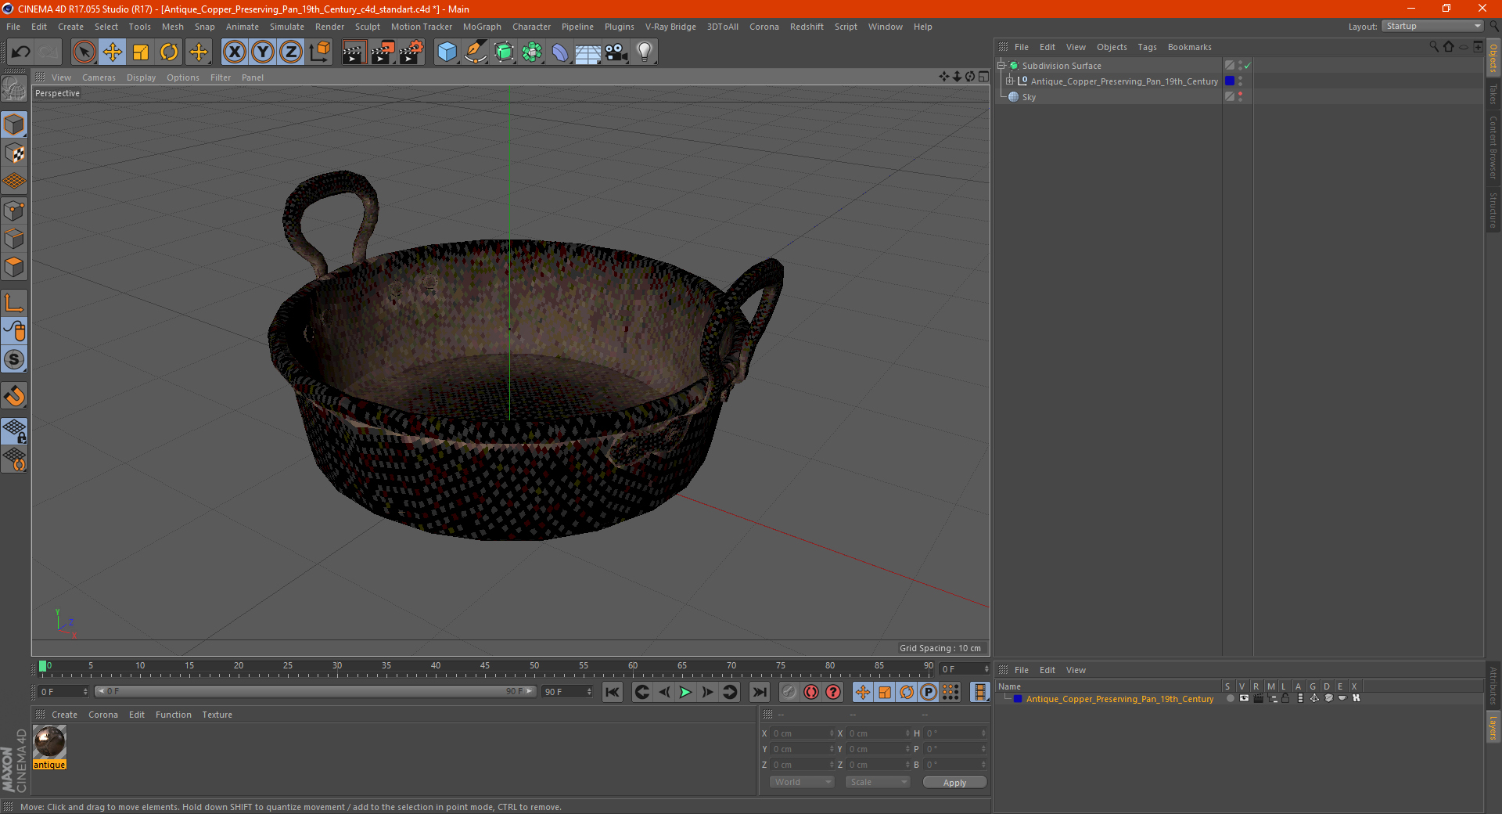Go to the start of animation
Image resolution: width=1502 pixels, height=814 pixels.
pyautogui.click(x=613, y=692)
